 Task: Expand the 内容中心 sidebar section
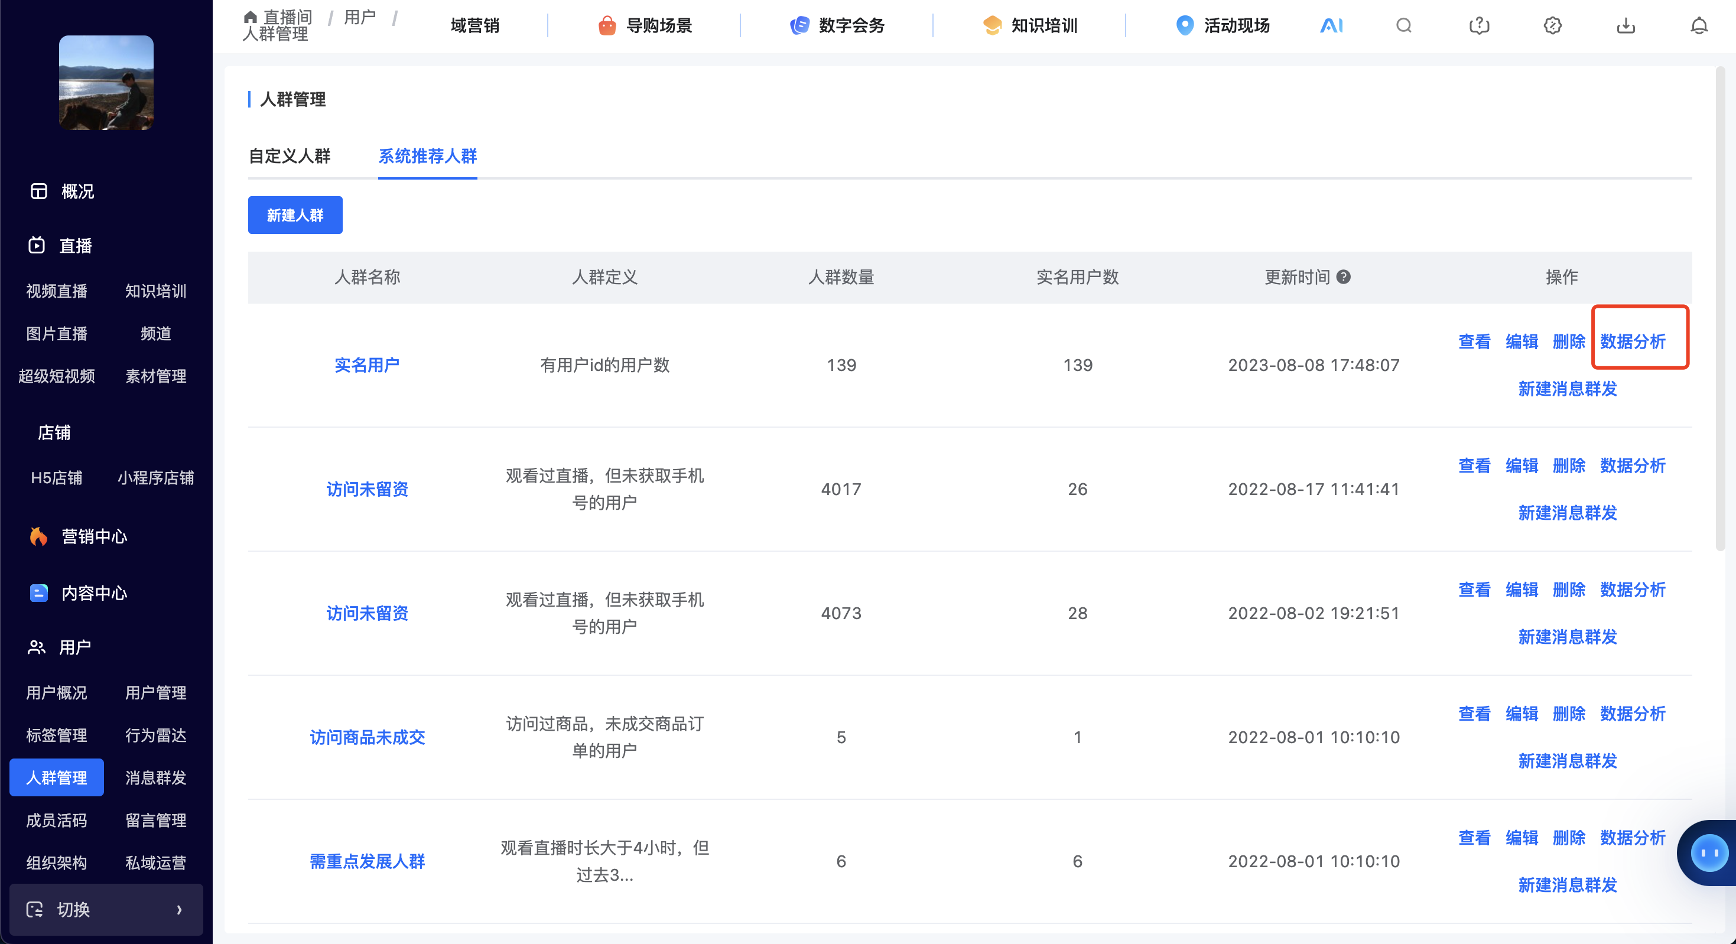94,593
